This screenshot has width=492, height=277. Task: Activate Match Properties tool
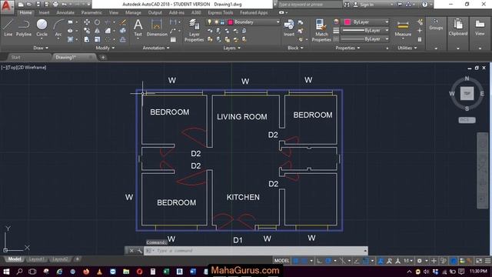[321, 30]
